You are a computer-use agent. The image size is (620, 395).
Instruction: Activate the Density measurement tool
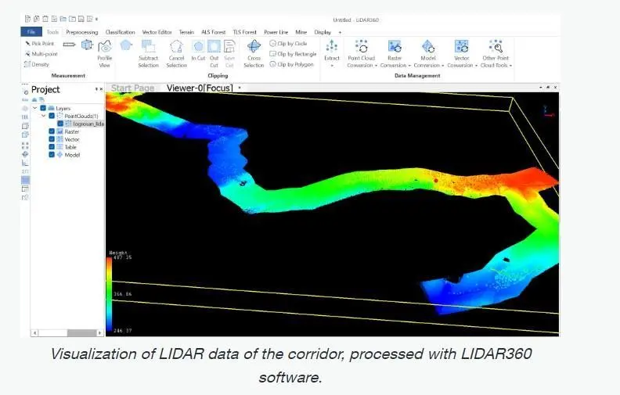pyautogui.click(x=37, y=64)
